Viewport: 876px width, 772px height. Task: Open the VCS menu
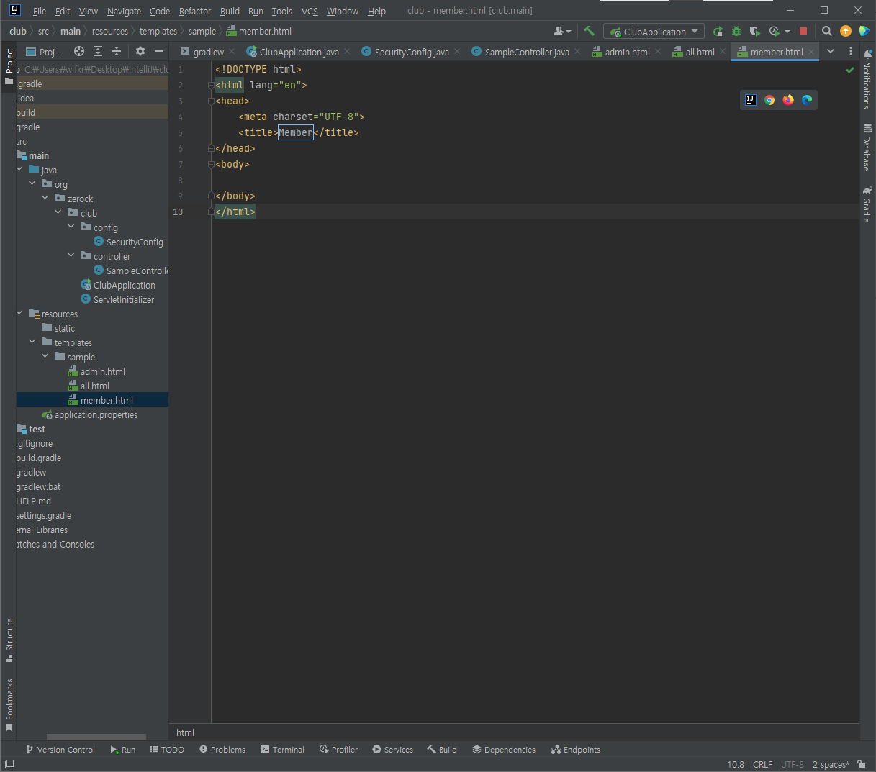[x=310, y=11]
